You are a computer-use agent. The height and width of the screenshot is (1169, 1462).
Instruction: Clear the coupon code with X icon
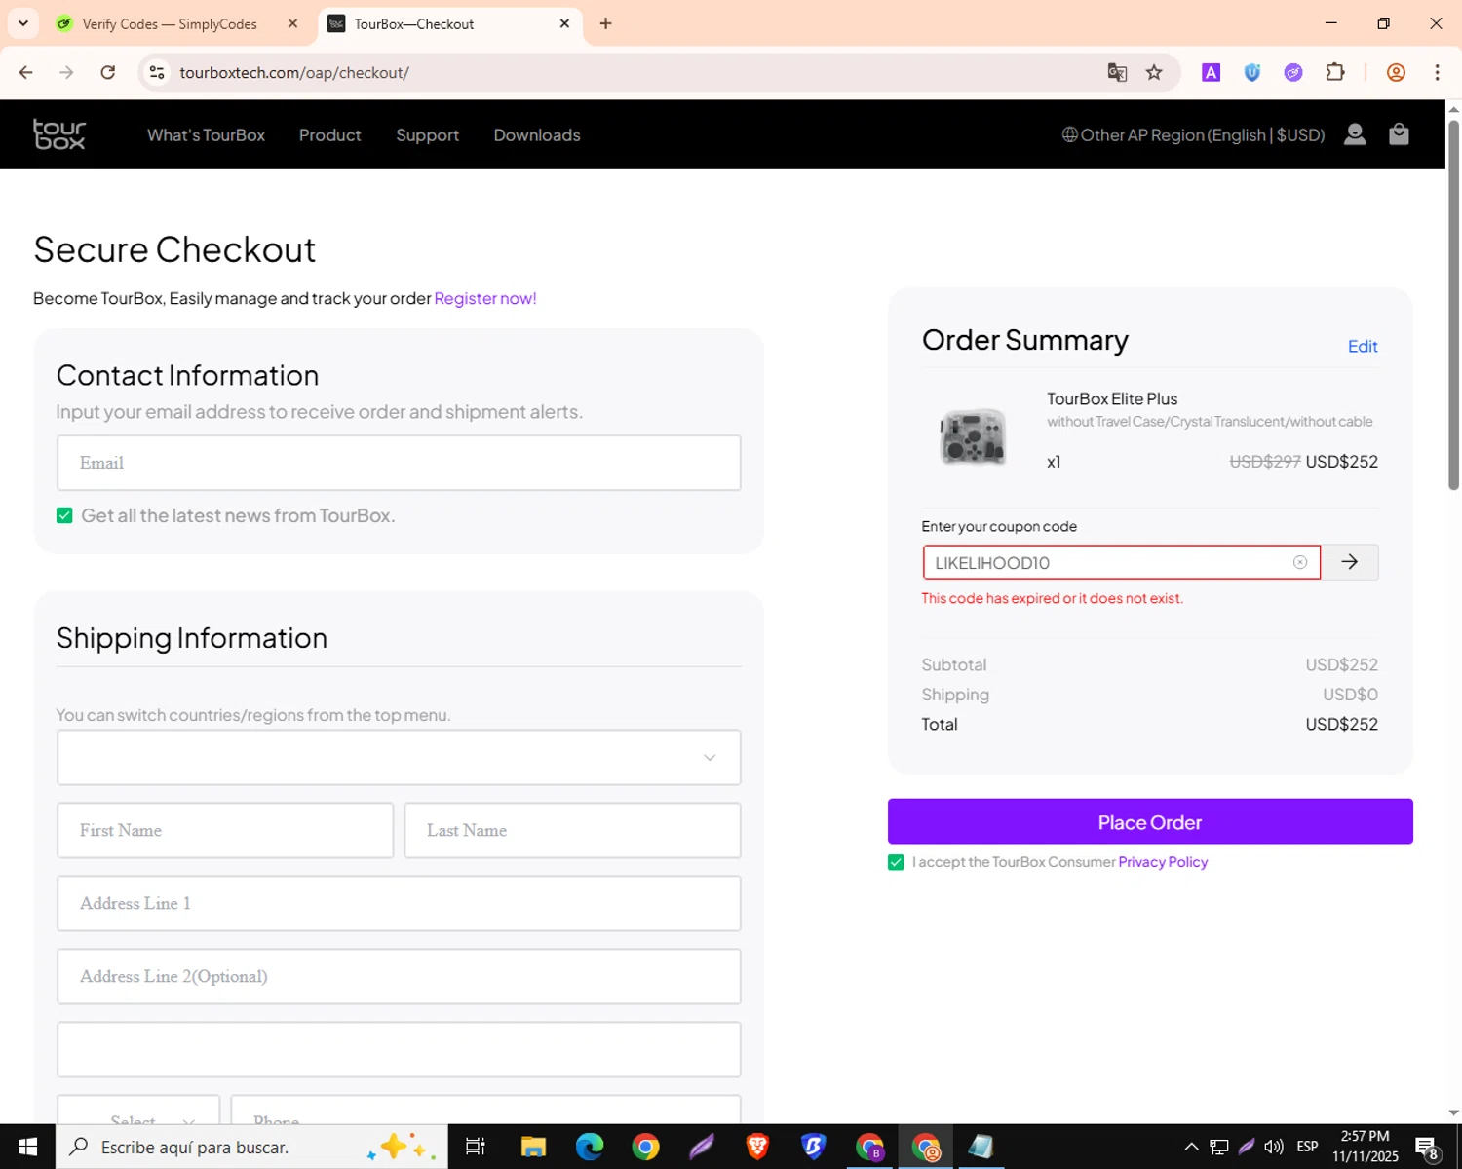coord(1300,562)
